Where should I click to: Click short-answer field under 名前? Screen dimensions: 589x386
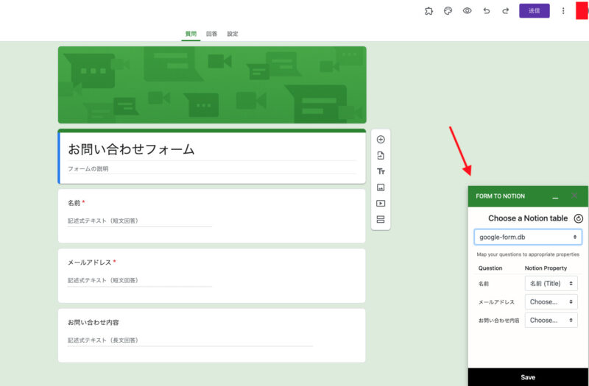(139, 221)
